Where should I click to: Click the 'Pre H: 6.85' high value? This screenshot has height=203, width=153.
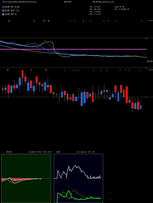(x=95, y=9)
